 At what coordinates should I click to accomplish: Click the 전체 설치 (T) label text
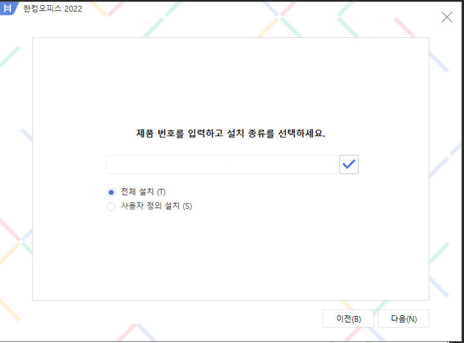pyautogui.click(x=143, y=192)
